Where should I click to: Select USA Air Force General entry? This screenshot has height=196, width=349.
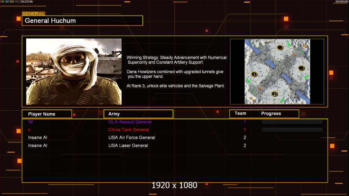click(132, 138)
